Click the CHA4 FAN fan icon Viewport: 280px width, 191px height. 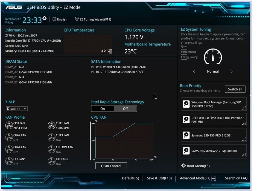[x=9, y=149]
